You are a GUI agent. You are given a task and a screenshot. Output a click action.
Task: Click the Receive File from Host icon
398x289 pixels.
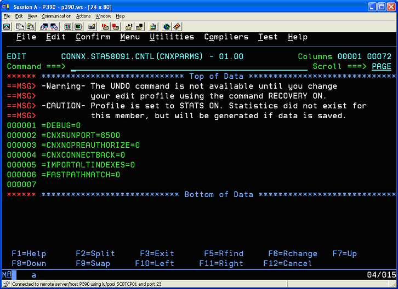(54, 27)
